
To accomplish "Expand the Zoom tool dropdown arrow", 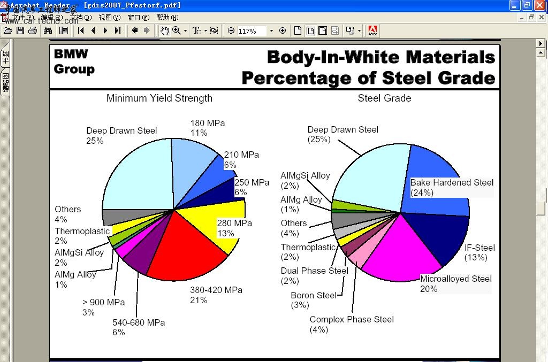I will (x=185, y=30).
